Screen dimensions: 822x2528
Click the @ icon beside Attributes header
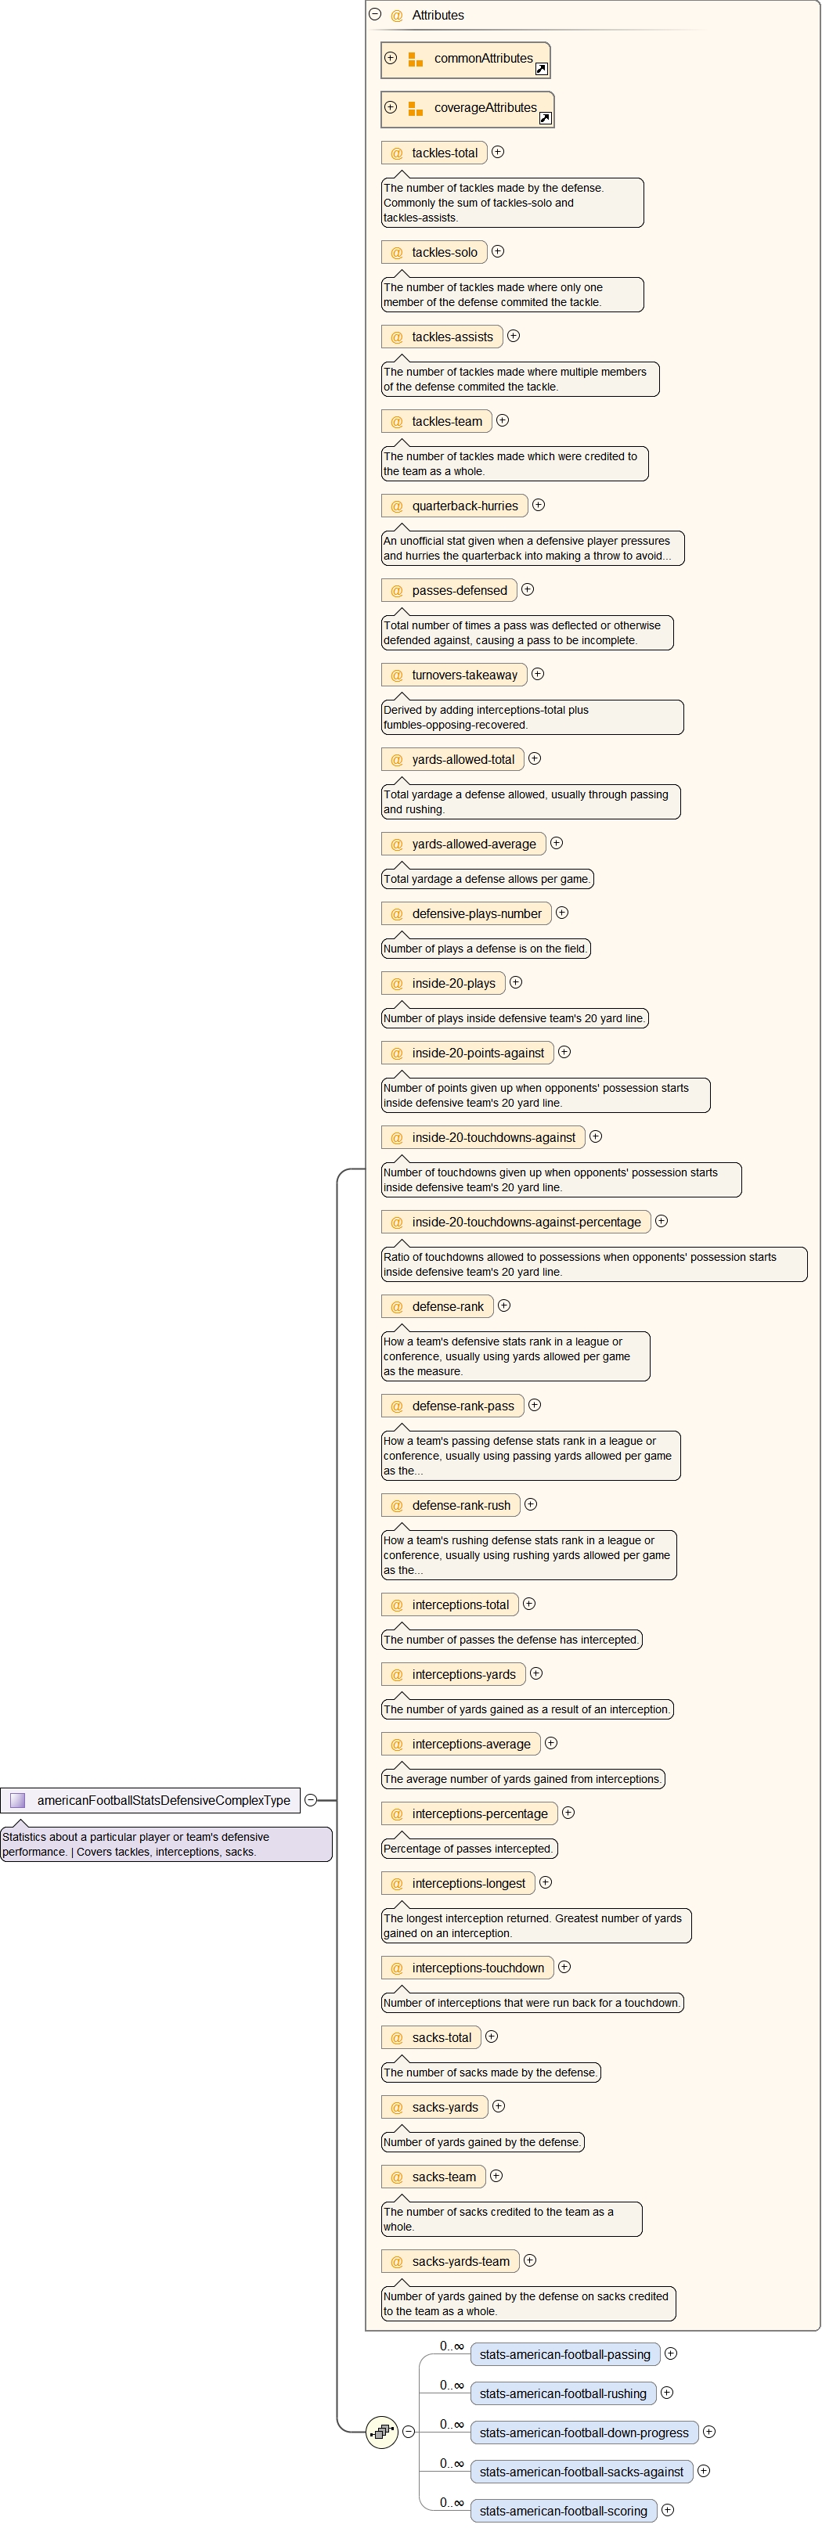397,16
